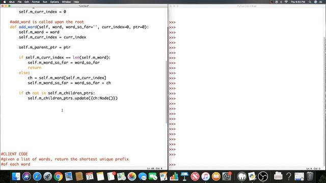Open iBooks app in Dock
This screenshot has width=326, height=183.
216,176
